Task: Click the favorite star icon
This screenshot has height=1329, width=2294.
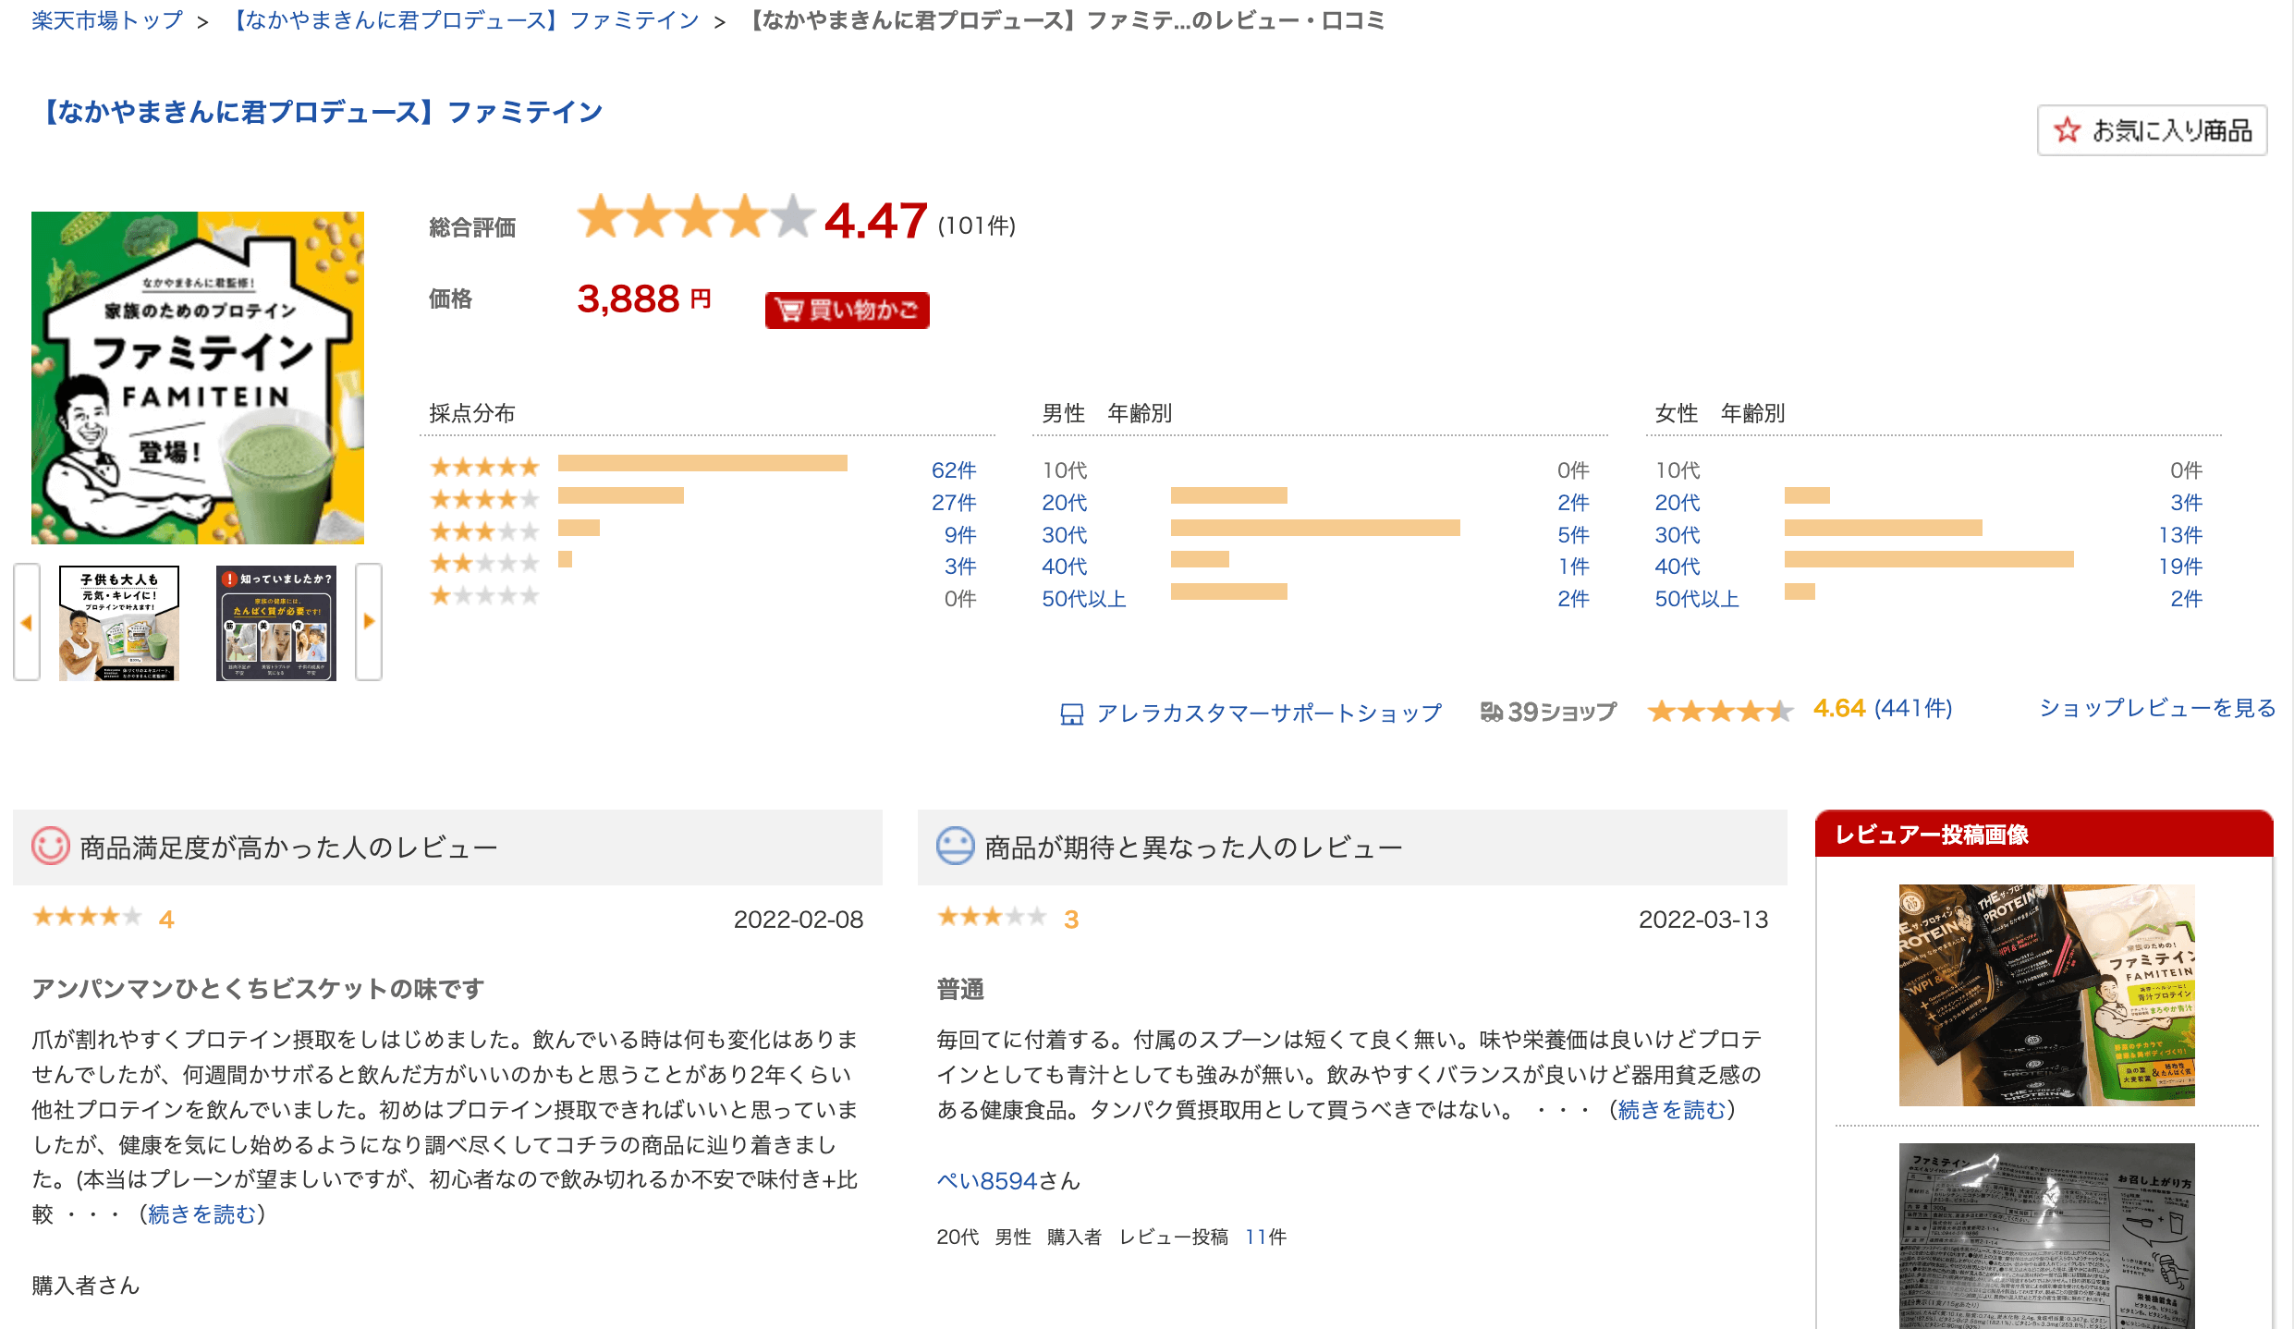Action: 2067,130
